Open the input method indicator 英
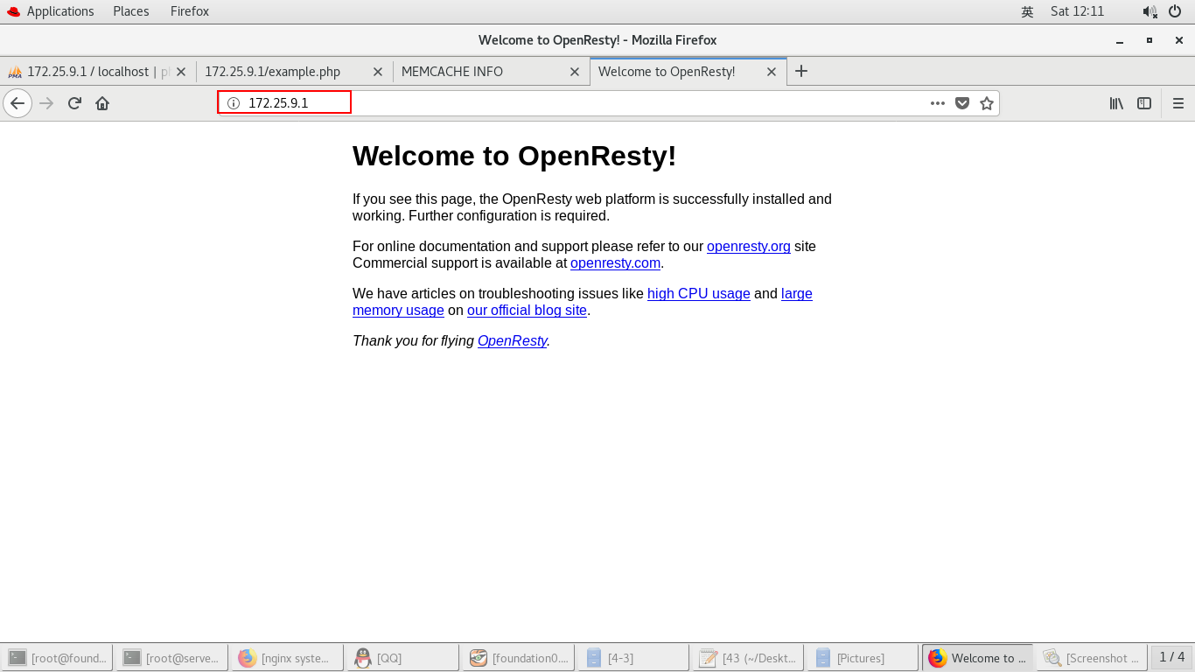Image resolution: width=1195 pixels, height=672 pixels. 1027,11
